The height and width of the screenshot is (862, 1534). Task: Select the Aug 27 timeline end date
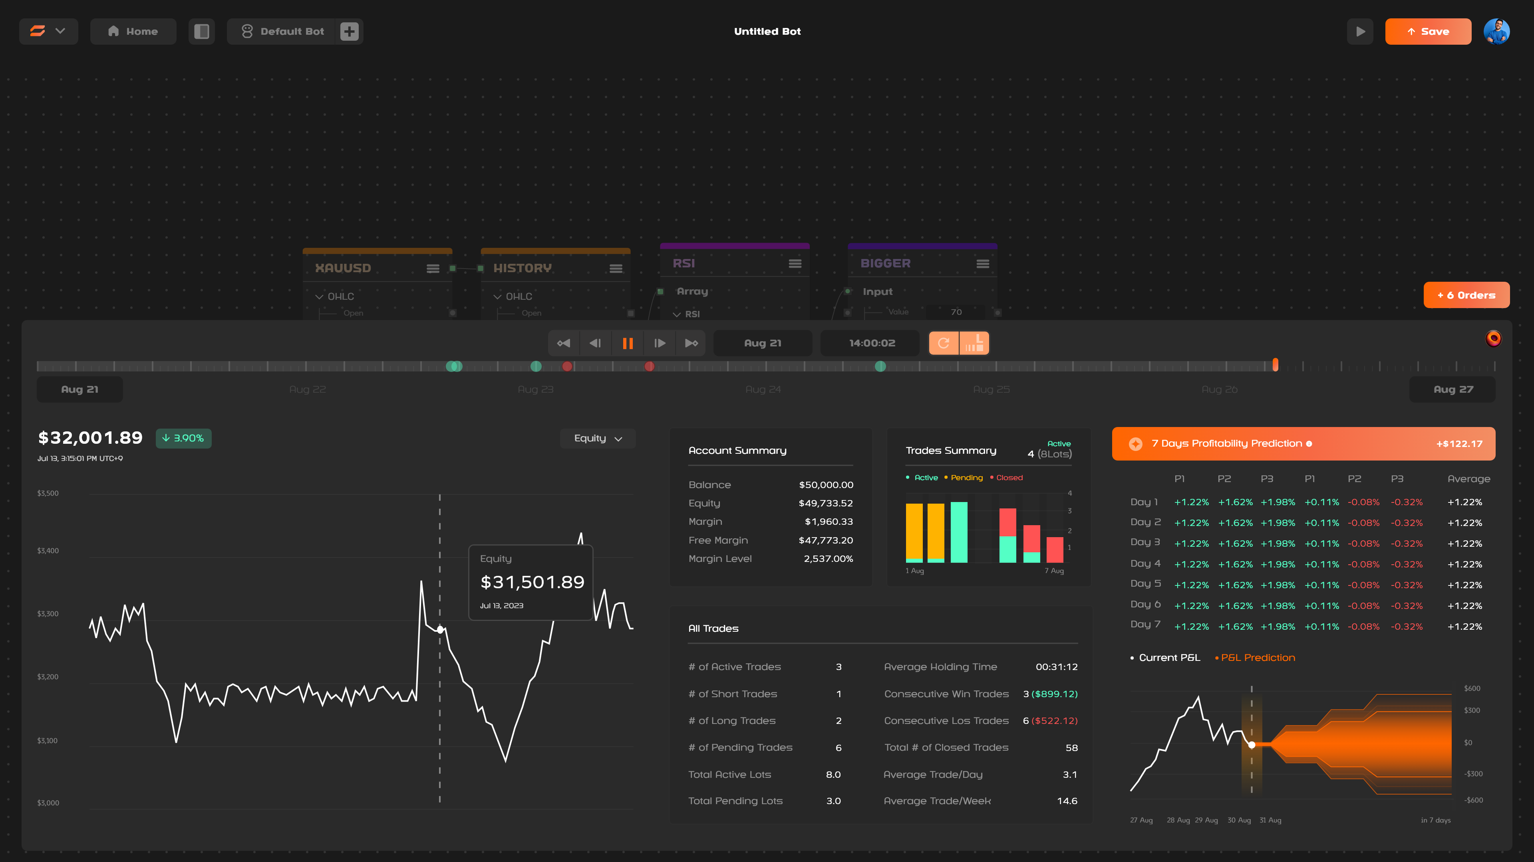pyautogui.click(x=1452, y=389)
